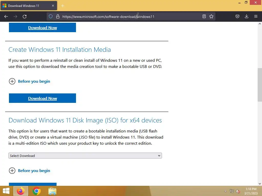The width and height of the screenshot is (262, 196).
Task: Open the Windows Start menu
Action: point(6,191)
